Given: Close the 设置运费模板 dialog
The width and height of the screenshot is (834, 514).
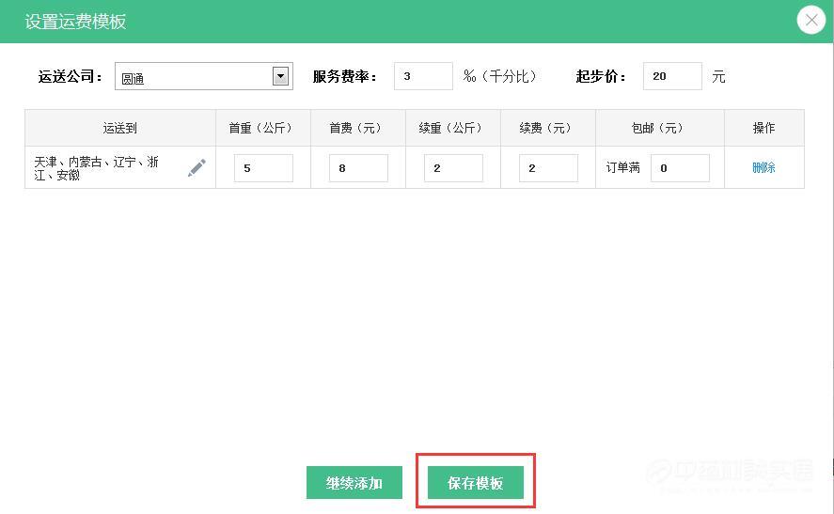Looking at the screenshot, I should click(x=811, y=20).
